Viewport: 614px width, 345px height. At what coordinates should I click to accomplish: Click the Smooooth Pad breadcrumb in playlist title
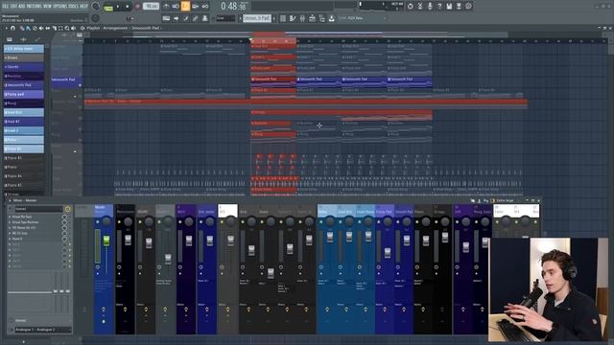[145, 28]
